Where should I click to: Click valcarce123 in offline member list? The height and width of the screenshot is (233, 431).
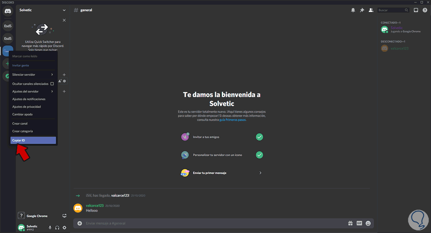(399, 48)
